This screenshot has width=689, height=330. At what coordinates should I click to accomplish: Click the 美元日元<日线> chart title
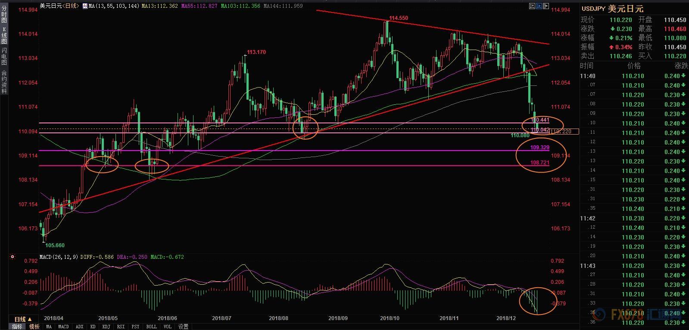pos(59,6)
